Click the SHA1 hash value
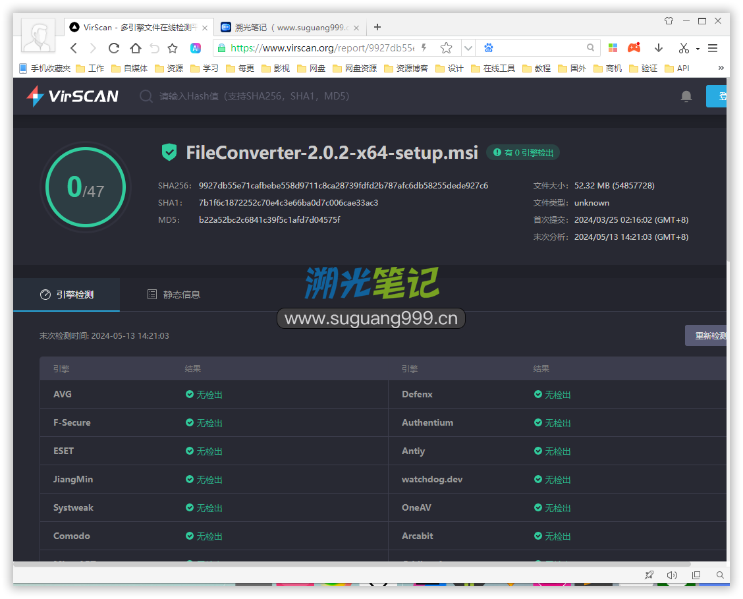 pos(288,202)
